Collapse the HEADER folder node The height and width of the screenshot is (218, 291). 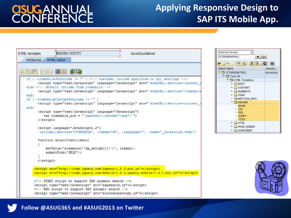tap(232, 102)
